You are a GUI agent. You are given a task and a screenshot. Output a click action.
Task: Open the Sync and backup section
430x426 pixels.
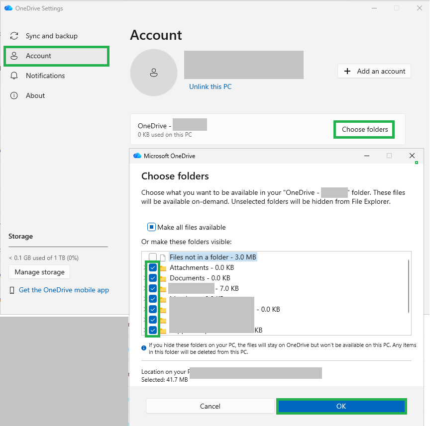point(52,36)
